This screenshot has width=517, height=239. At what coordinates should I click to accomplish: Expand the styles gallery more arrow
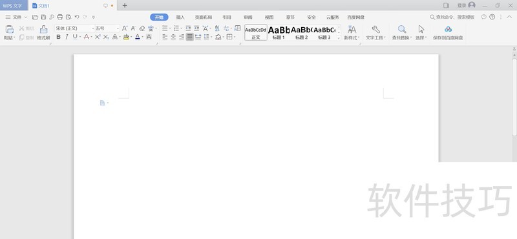[x=339, y=38]
